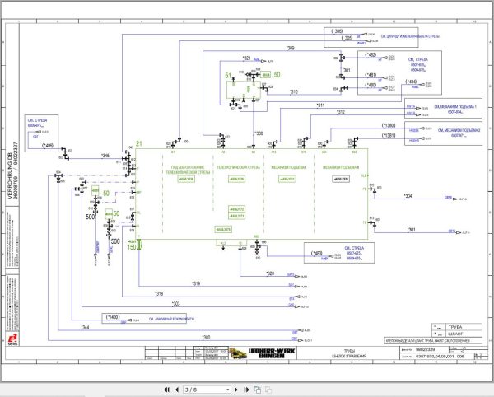Jump to the last page
The height and width of the screenshot is (397, 494).
(246, 390)
